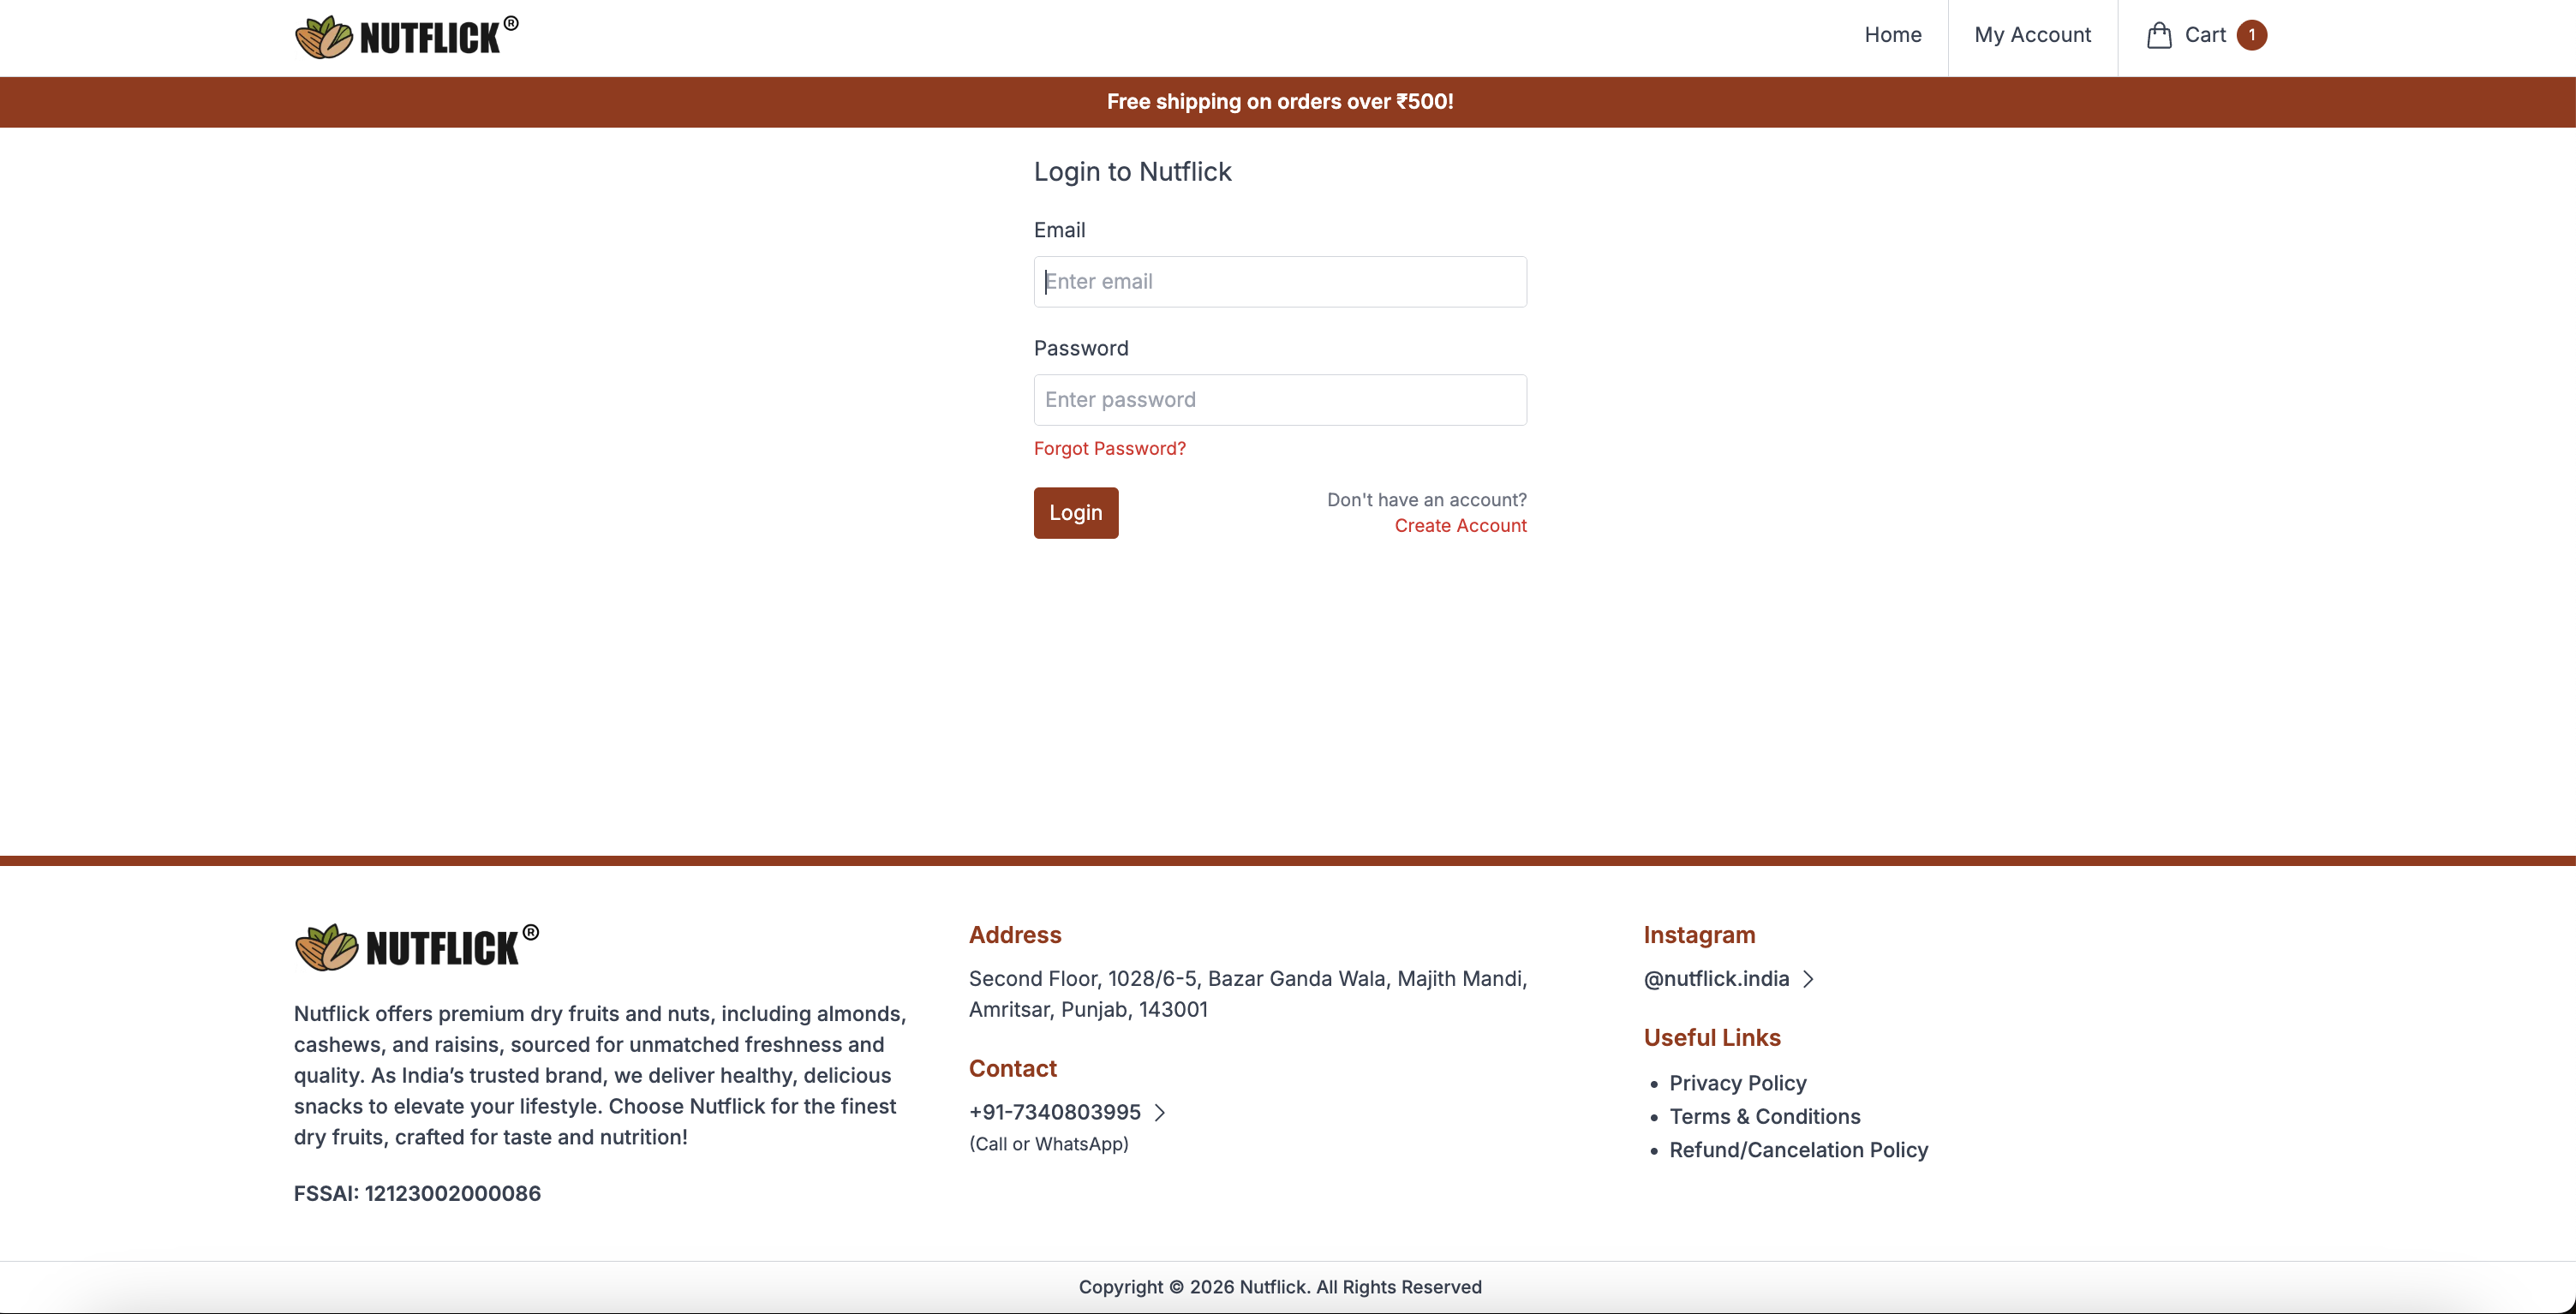Viewport: 2576px width, 1314px height.
Task: Open the Privacy Policy link
Action: (x=1737, y=1083)
